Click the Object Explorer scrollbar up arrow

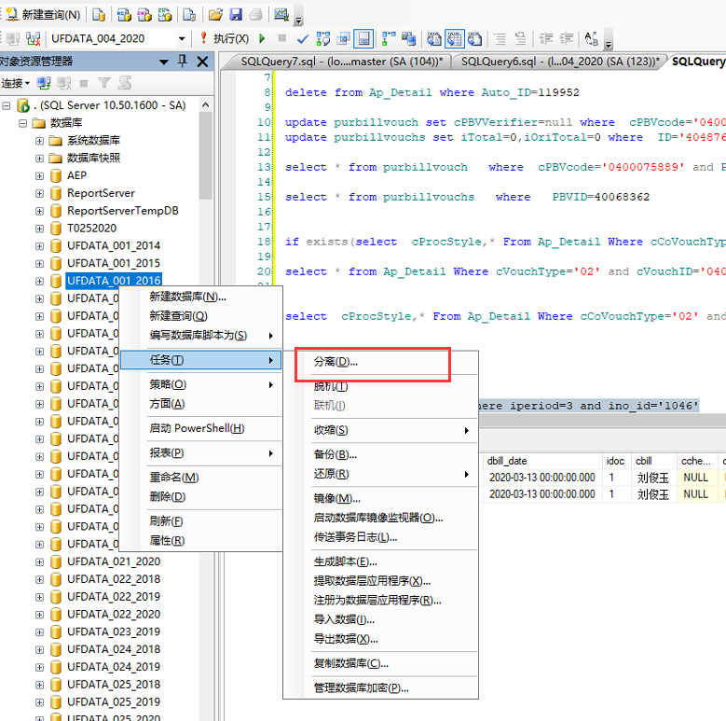[x=206, y=105]
